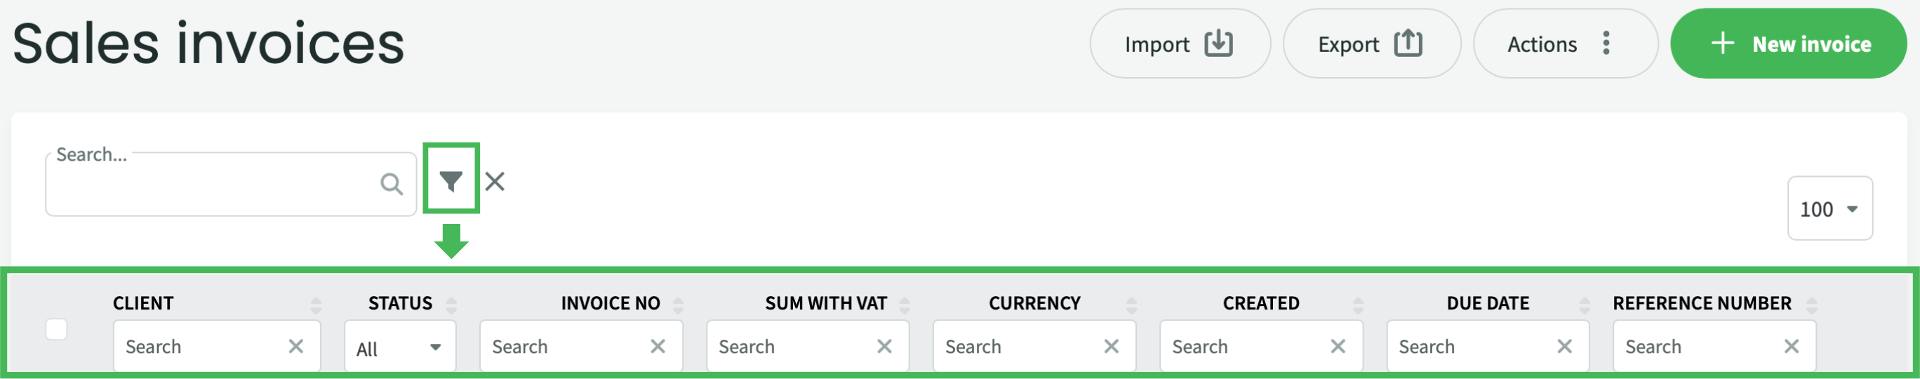Click the Export button

[1371, 44]
